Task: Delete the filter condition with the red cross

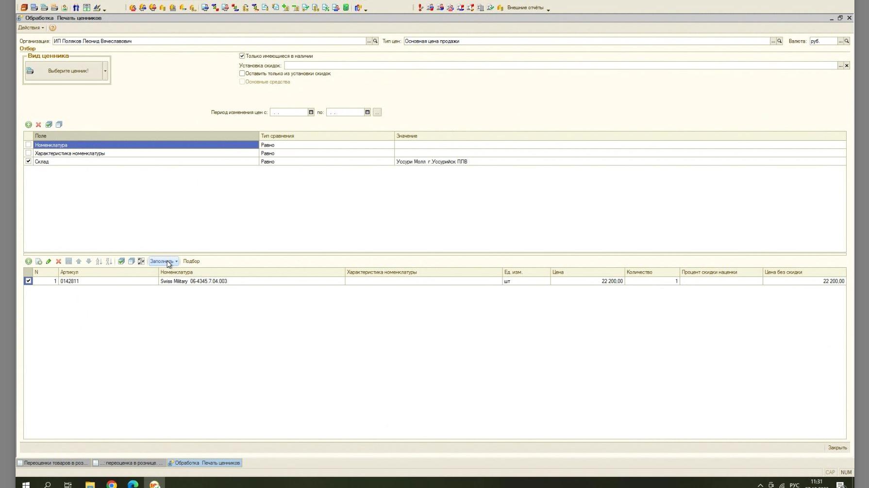Action: point(38,125)
